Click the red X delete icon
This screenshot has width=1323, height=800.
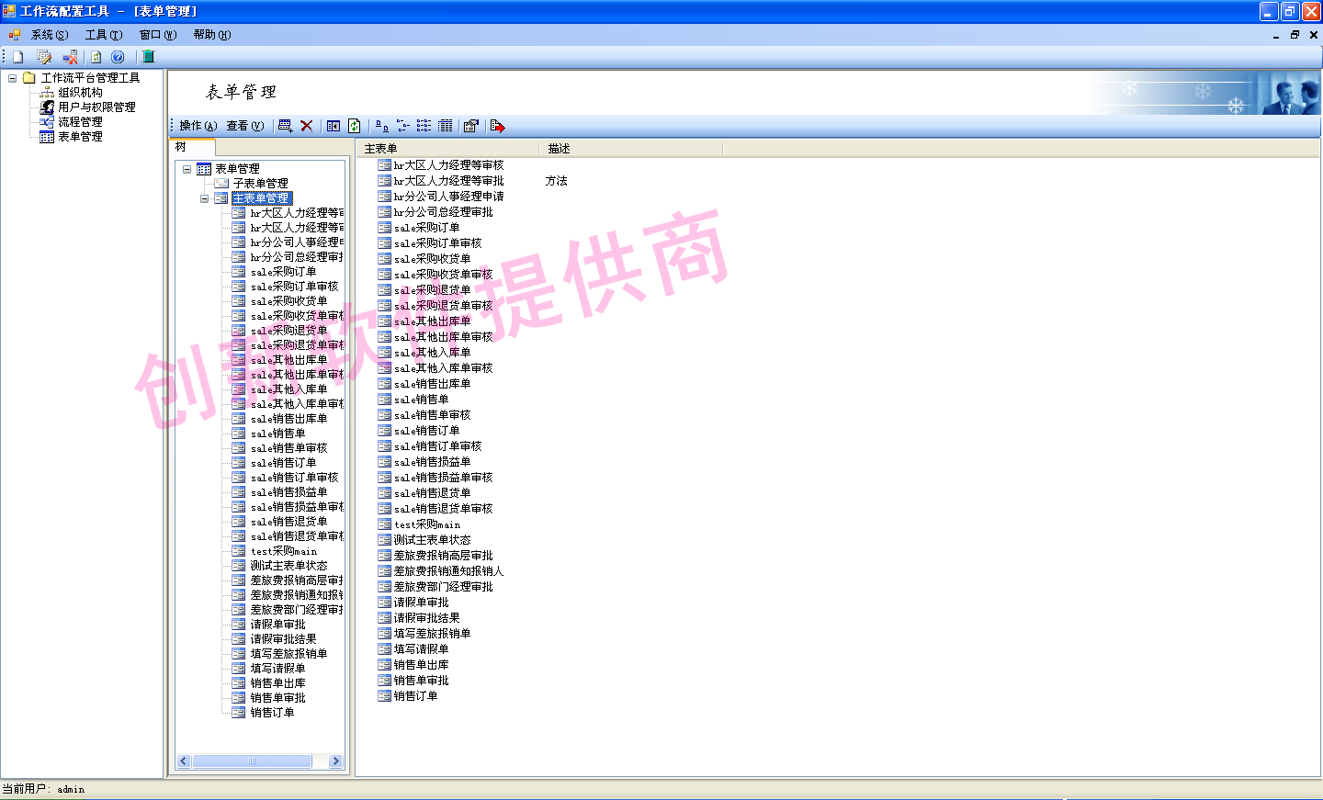coord(307,126)
